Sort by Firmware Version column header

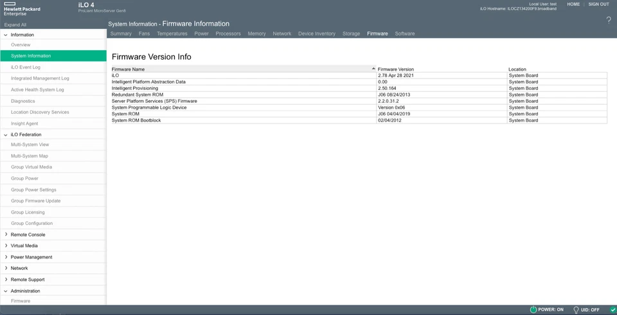tap(395, 69)
